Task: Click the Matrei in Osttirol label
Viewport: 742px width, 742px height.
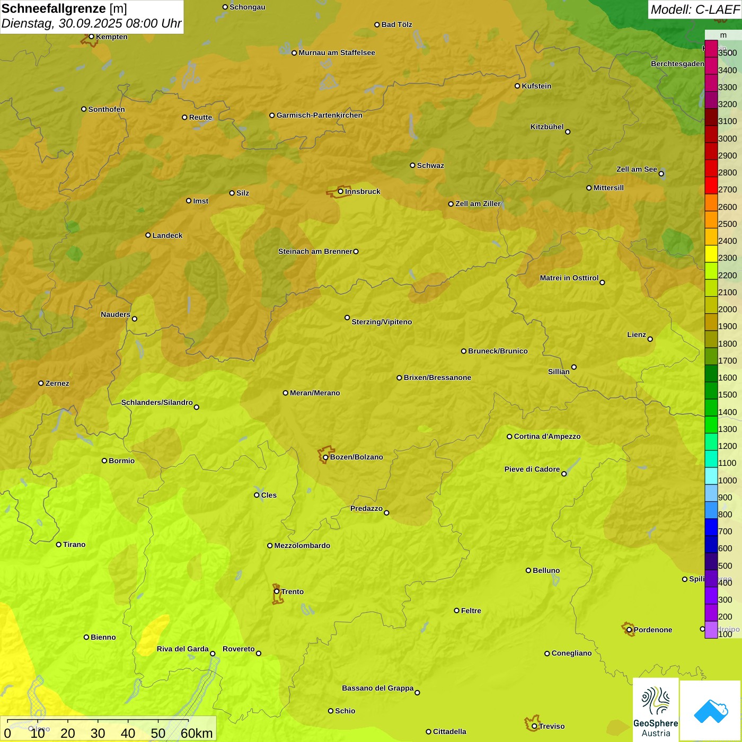Action: tap(569, 278)
